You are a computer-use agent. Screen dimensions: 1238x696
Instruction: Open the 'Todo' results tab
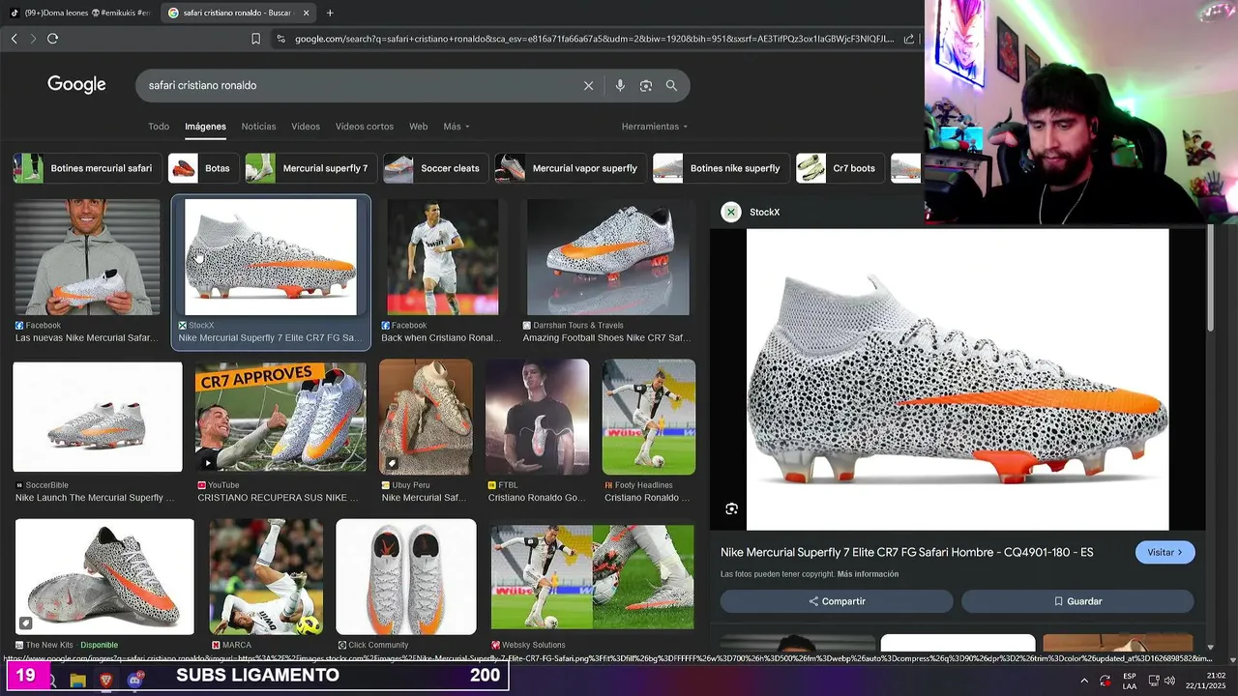[159, 127]
